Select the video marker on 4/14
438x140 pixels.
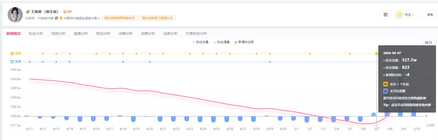pyautogui.click(x=70, y=54)
